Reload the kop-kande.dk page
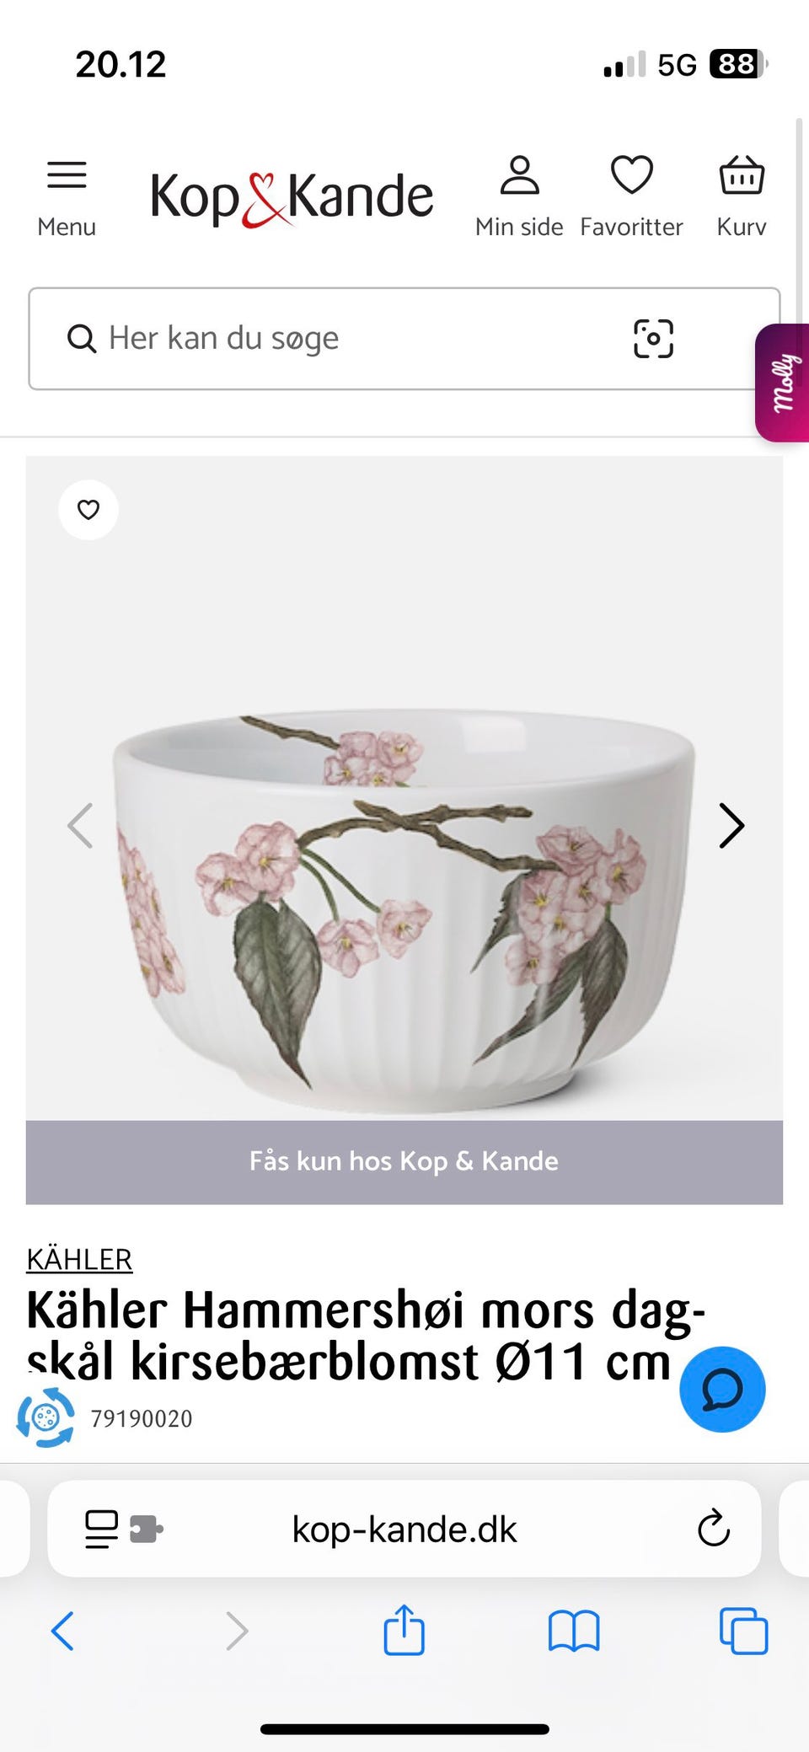 pyautogui.click(x=714, y=1528)
